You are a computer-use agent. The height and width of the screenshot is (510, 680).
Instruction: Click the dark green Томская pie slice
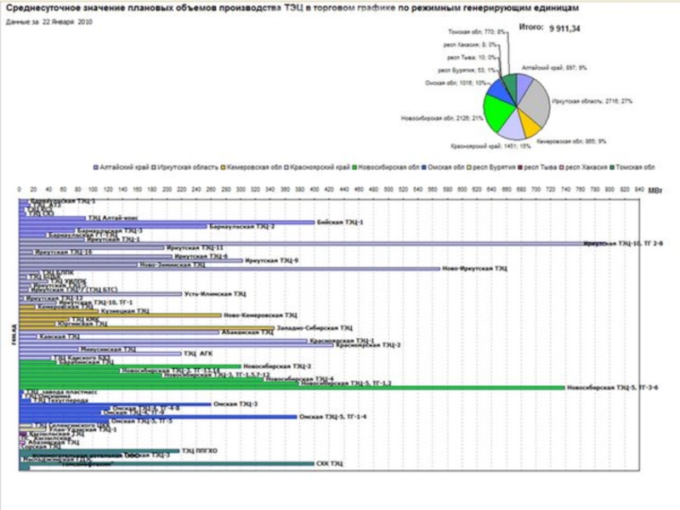click(511, 87)
